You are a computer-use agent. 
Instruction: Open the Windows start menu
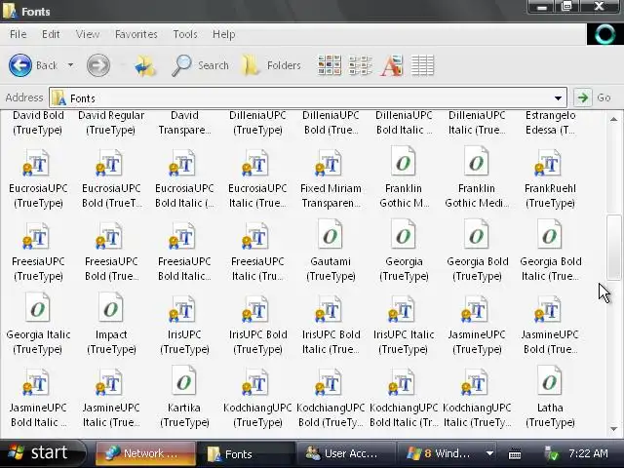(x=42, y=452)
